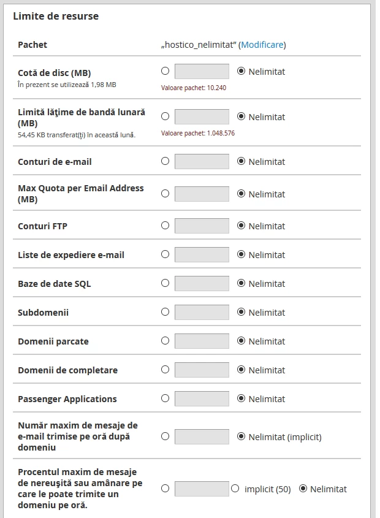Select Nelimitat radio for Conturi de e-mail
This screenshot has height=518, width=380.
(241, 161)
